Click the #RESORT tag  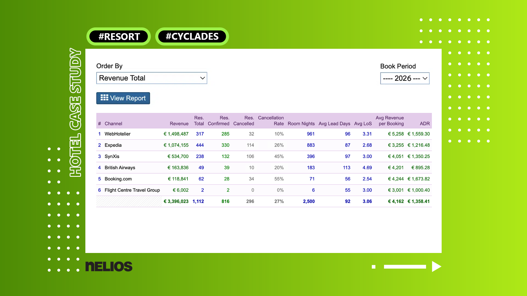[119, 36]
